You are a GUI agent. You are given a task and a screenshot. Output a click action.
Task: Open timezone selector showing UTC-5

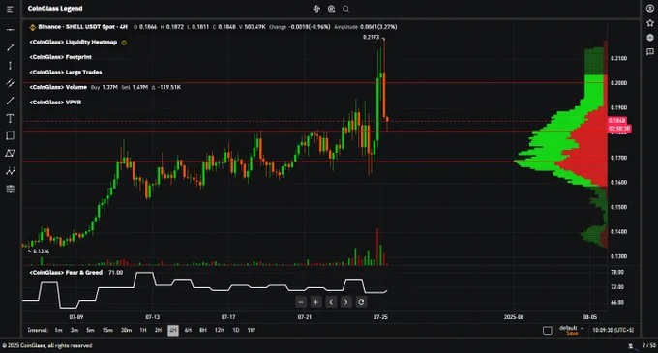tap(613, 331)
